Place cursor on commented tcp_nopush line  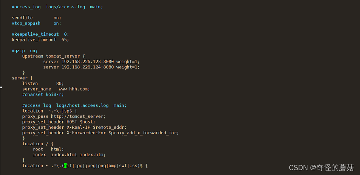pos(36,23)
